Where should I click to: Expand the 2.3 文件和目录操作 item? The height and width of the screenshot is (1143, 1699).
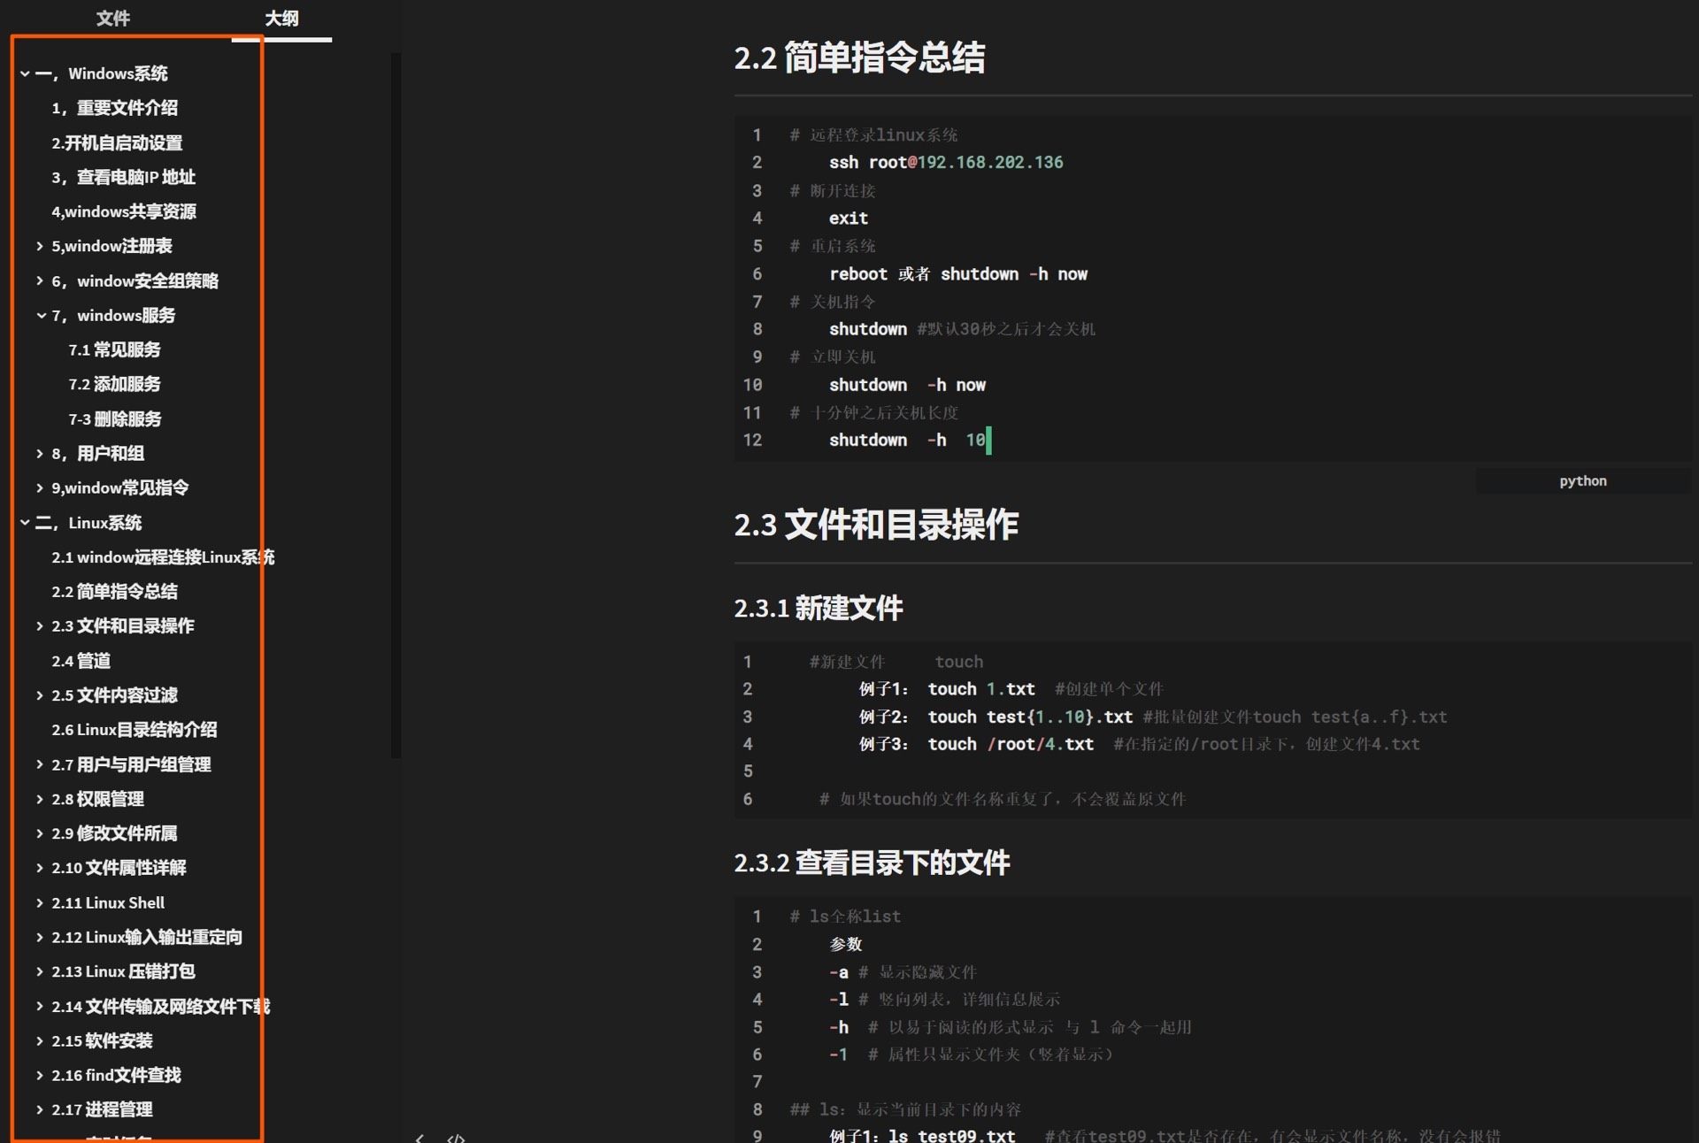(40, 625)
